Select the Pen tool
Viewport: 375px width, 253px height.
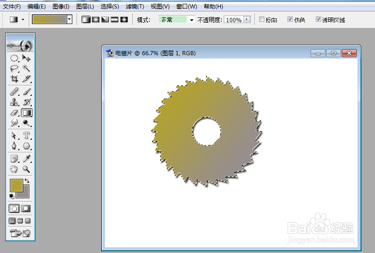click(14, 146)
